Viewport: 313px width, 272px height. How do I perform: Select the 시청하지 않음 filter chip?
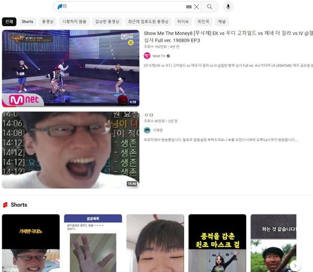click(x=74, y=21)
